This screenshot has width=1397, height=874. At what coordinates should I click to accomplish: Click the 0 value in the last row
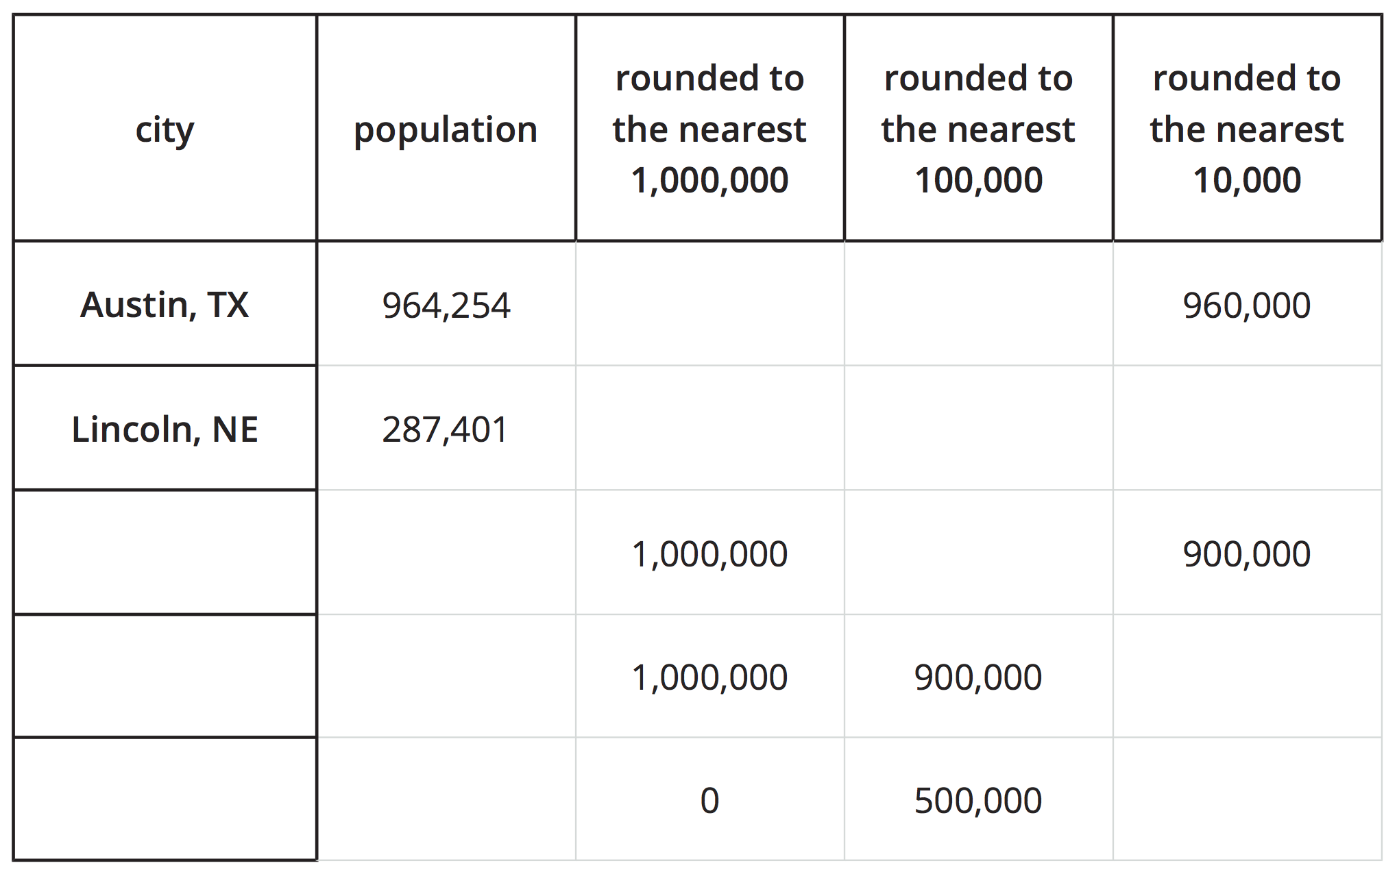709,801
